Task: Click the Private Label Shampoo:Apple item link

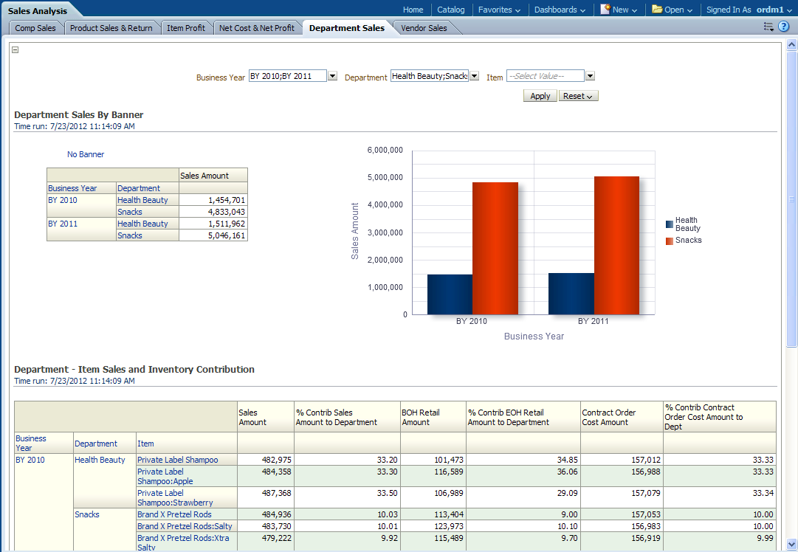Action: 165,476
